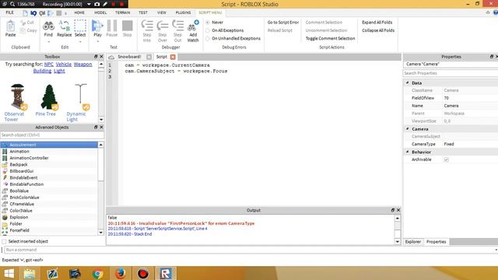
Task: Open the MODEL ribbon tab
Action: (x=100, y=12)
